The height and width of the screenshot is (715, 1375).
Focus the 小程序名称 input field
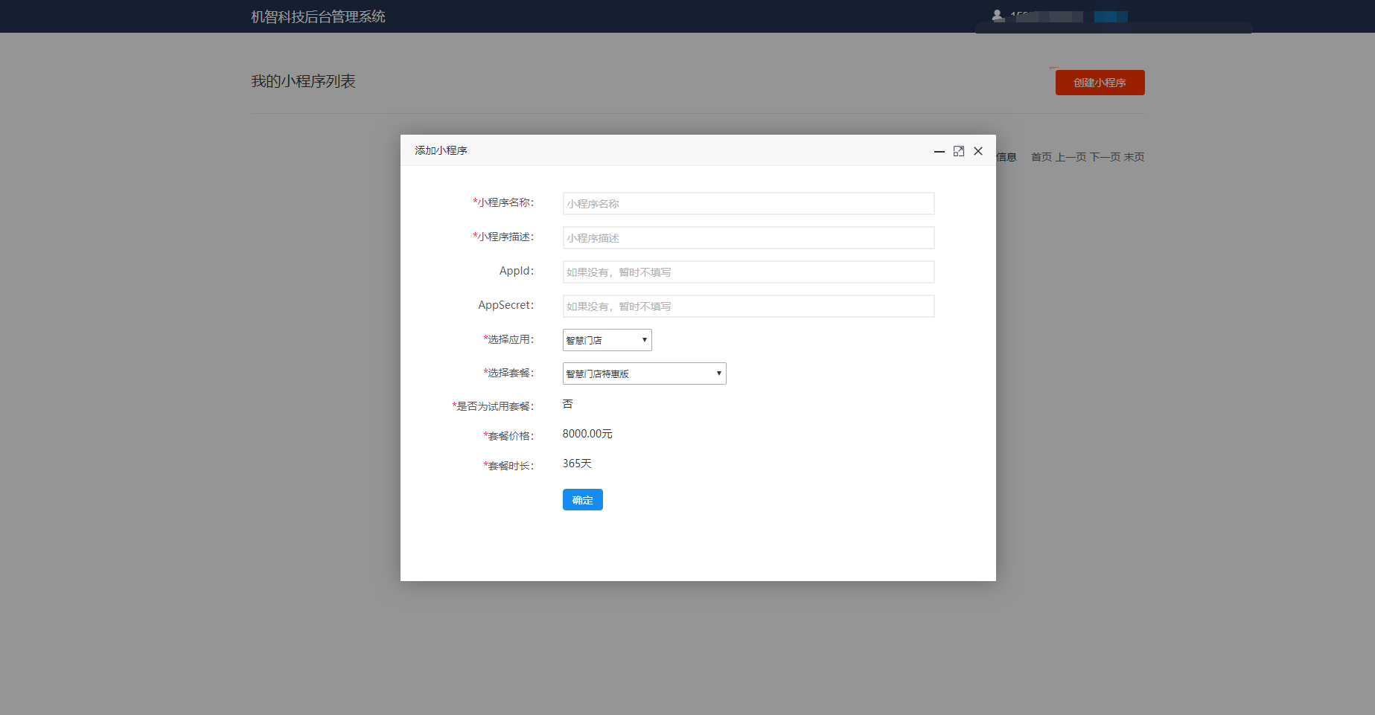pyautogui.click(x=748, y=203)
